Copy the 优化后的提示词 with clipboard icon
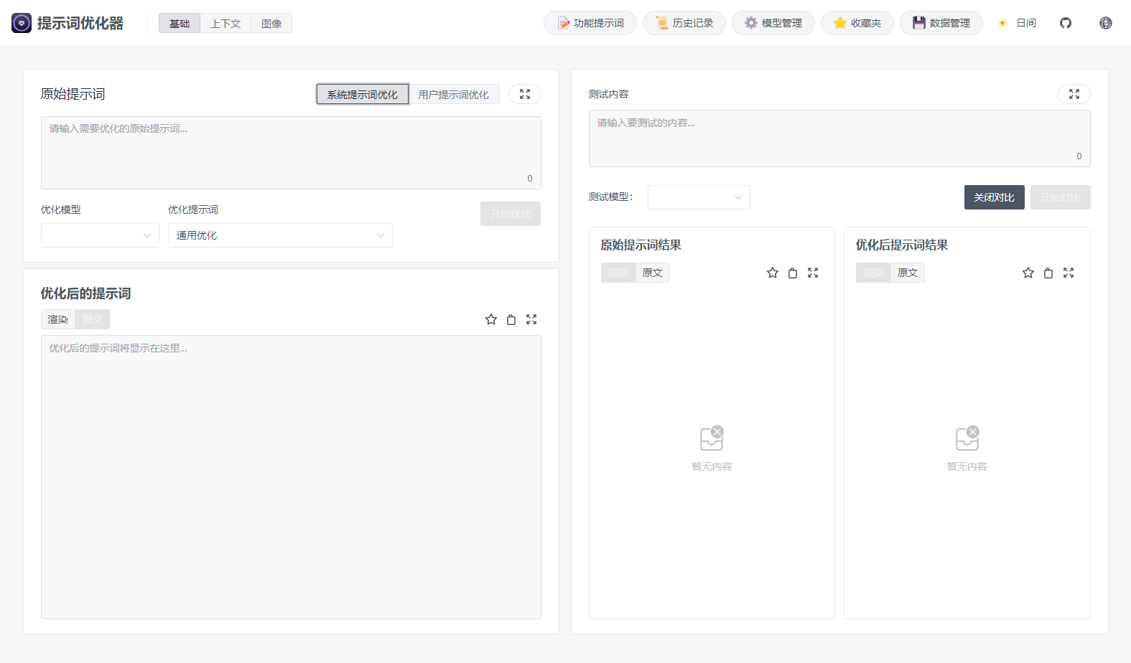This screenshot has width=1131, height=663. (511, 319)
